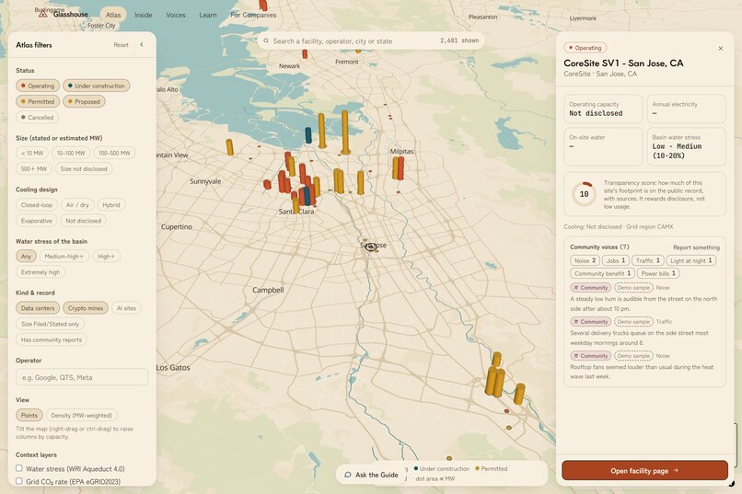Switch view to Density (MW-weighted)
This screenshot has width=742, height=494.
coord(81,415)
